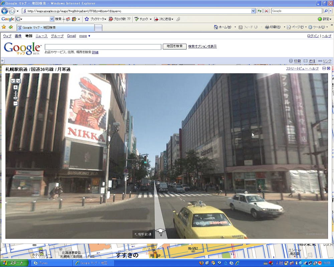The width and height of the screenshot is (334, 267).
Task: Zoom in with the Street View plus button
Action: (x=15, y=87)
